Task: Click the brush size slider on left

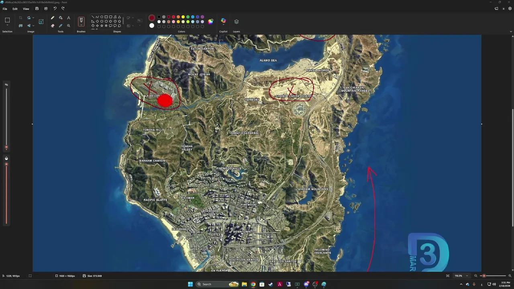Action: (x=6, y=118)
